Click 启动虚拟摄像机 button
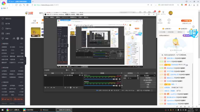The image size is (200, 112). tap(148, 80)
